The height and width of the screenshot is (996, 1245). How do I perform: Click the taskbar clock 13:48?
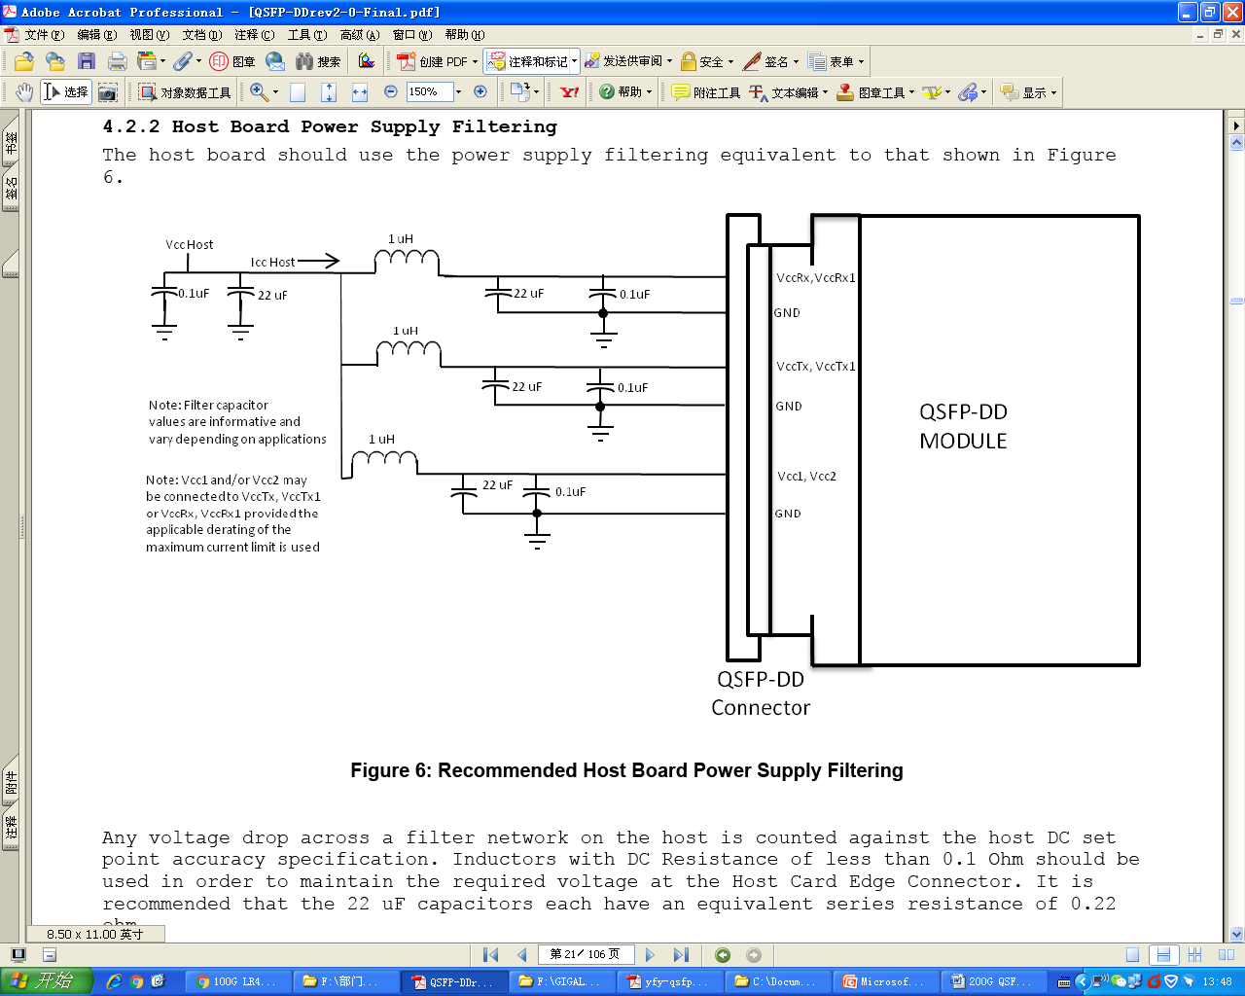pyautogui.click(x=1217, y=981)
